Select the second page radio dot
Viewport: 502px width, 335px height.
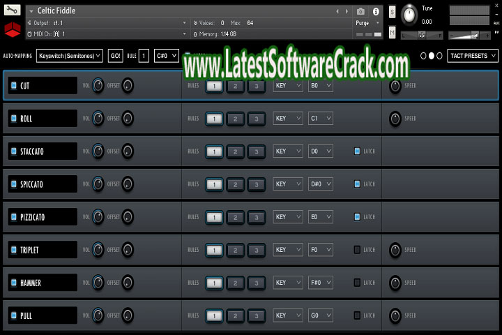point(432,56)
